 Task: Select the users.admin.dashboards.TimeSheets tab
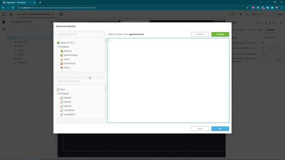pos(34,14)
